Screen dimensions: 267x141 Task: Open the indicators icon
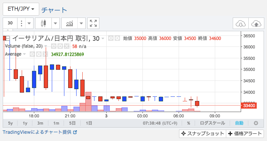pyautogui.click(x=69, y=23)
